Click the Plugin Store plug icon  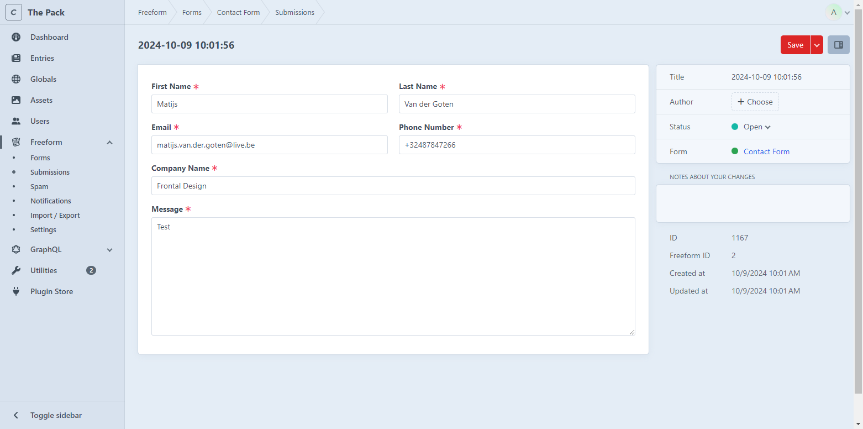click(x=16, y=291)
